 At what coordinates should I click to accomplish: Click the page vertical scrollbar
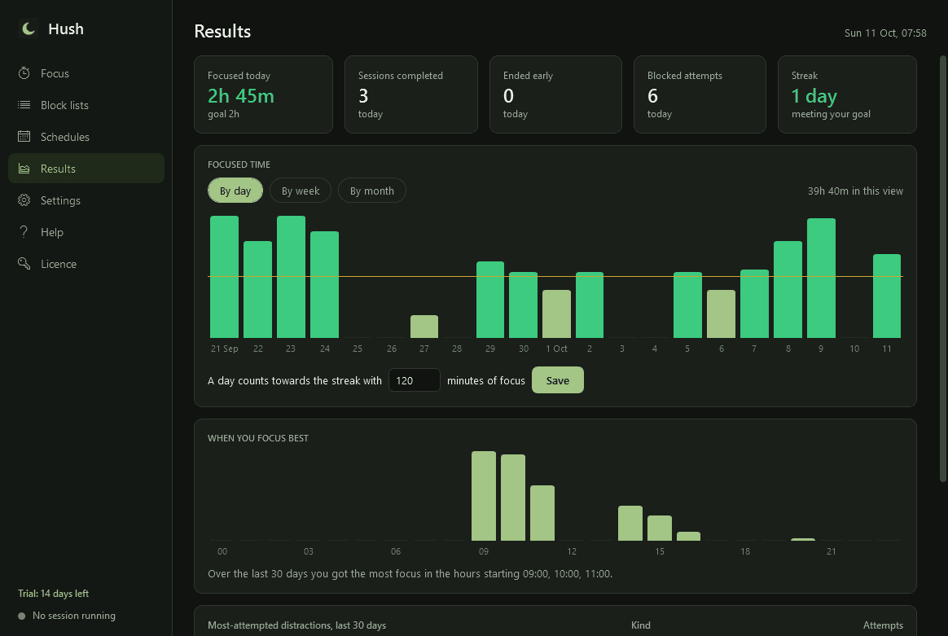942,269
